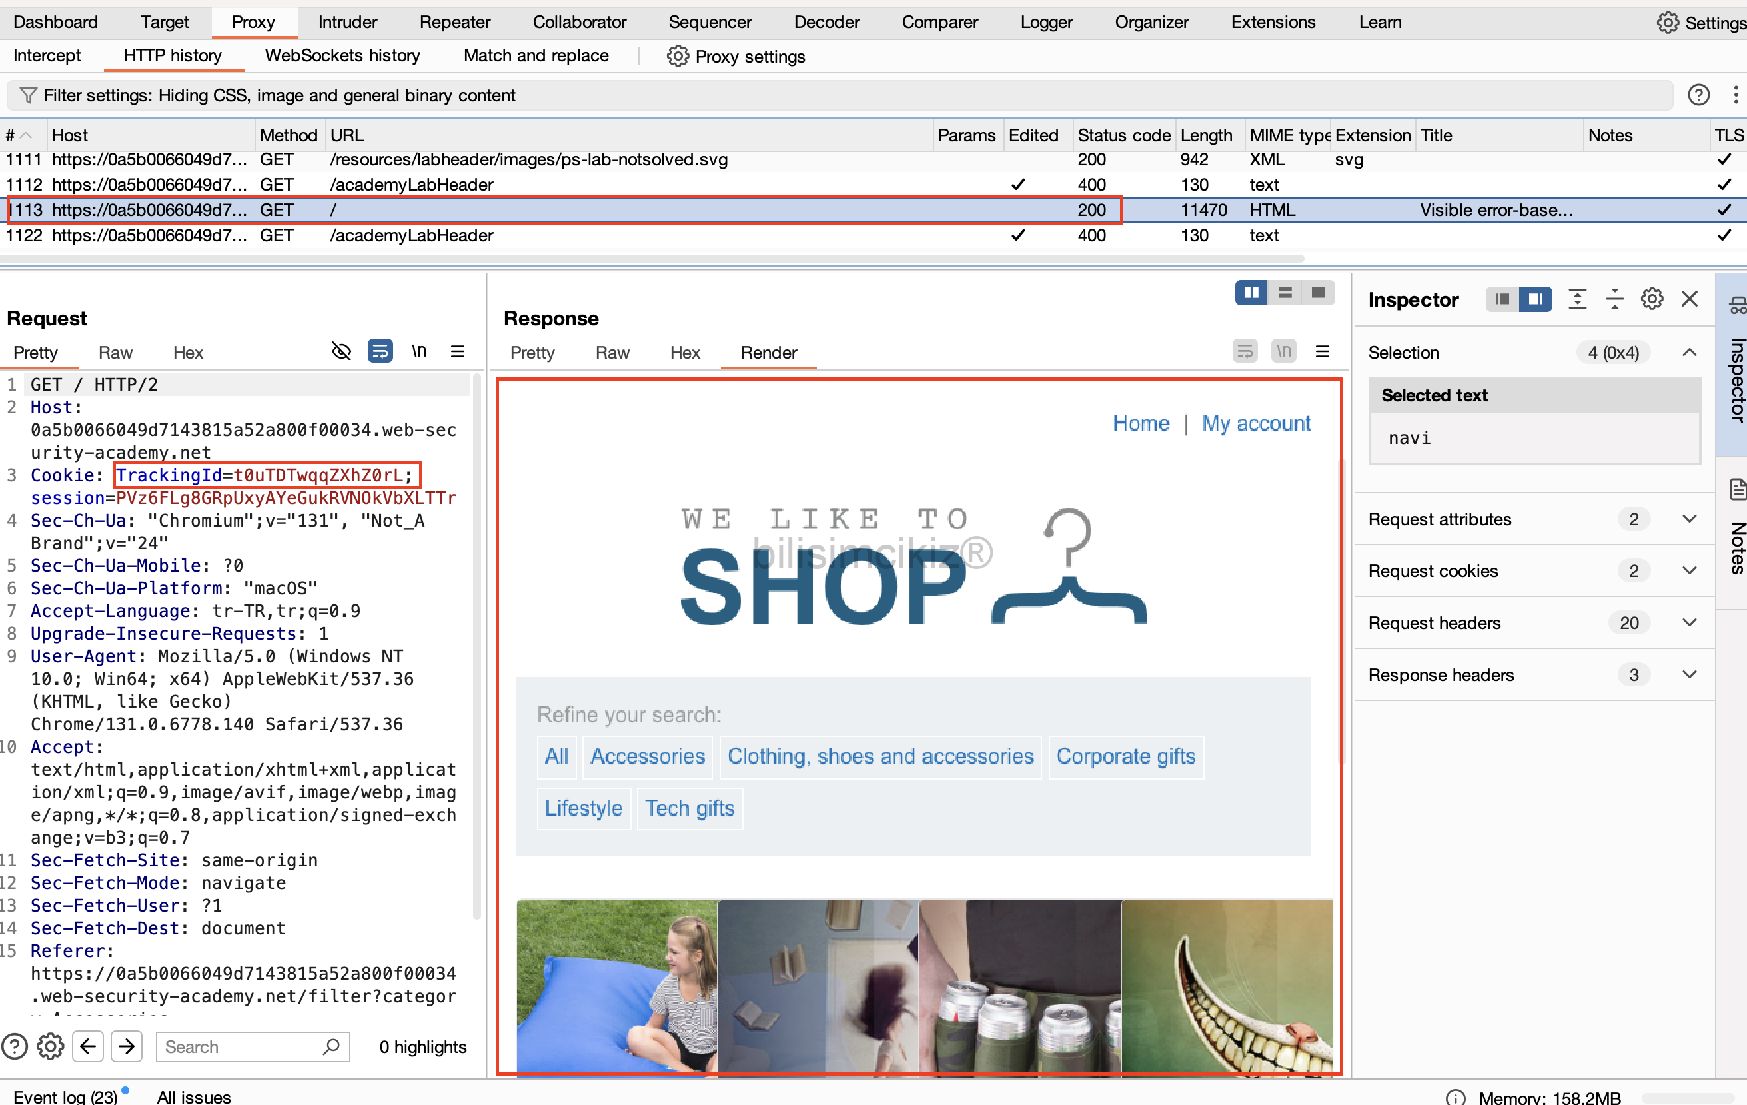This screenshot has width=1747, height=1105.
Task: Toggle hide non-printable characters eye icon
Action: (341, 352)
